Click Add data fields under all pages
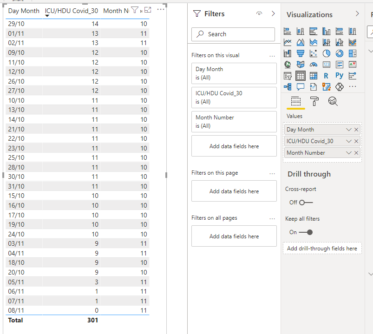The width and height of the screenshot is (373, 334). coord(234,236)
